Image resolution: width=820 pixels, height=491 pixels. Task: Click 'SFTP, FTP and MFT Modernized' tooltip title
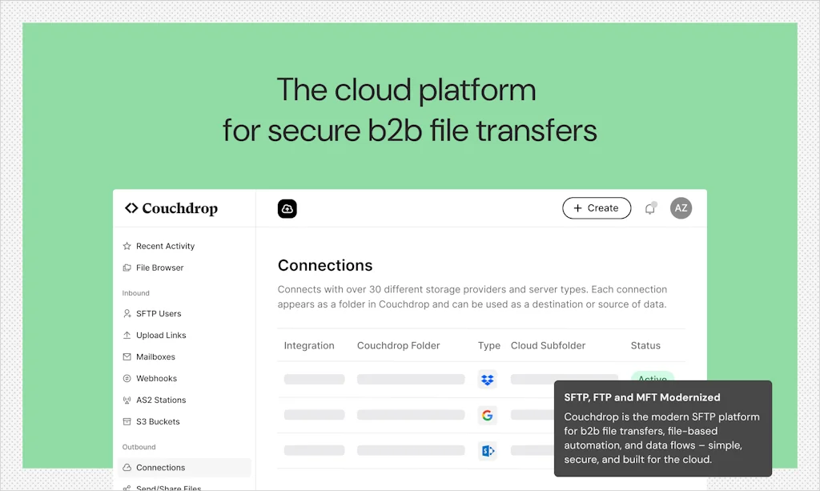(642, 397)
